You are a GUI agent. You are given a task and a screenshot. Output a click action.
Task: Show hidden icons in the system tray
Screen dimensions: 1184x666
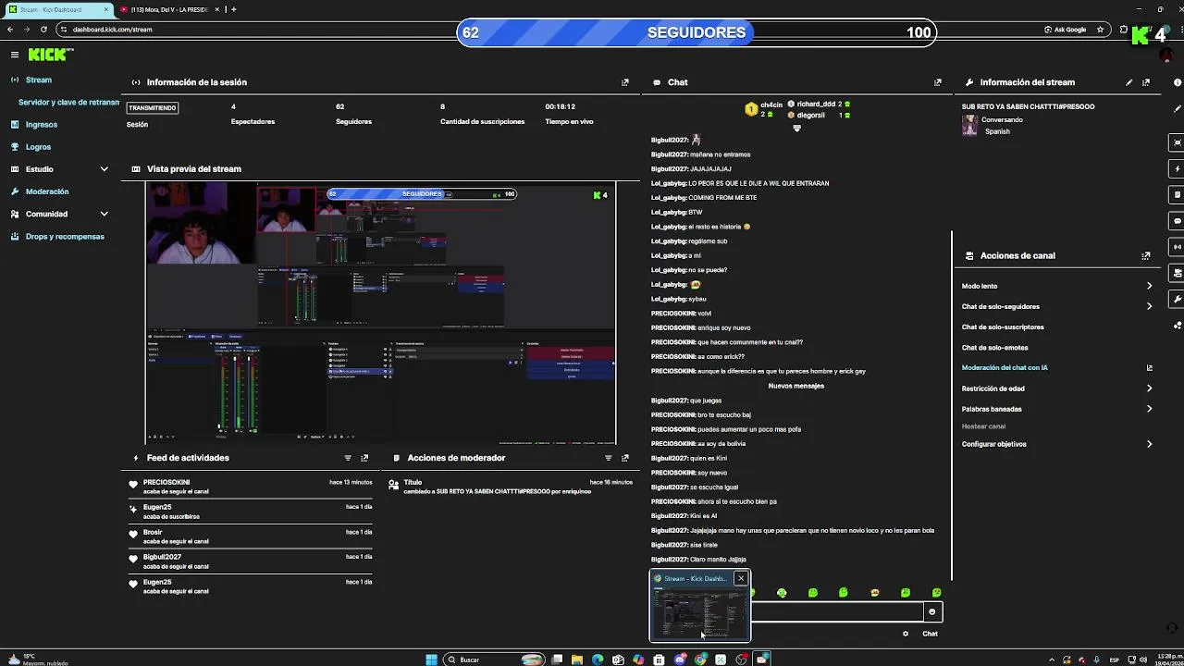tap(1053, 660)
